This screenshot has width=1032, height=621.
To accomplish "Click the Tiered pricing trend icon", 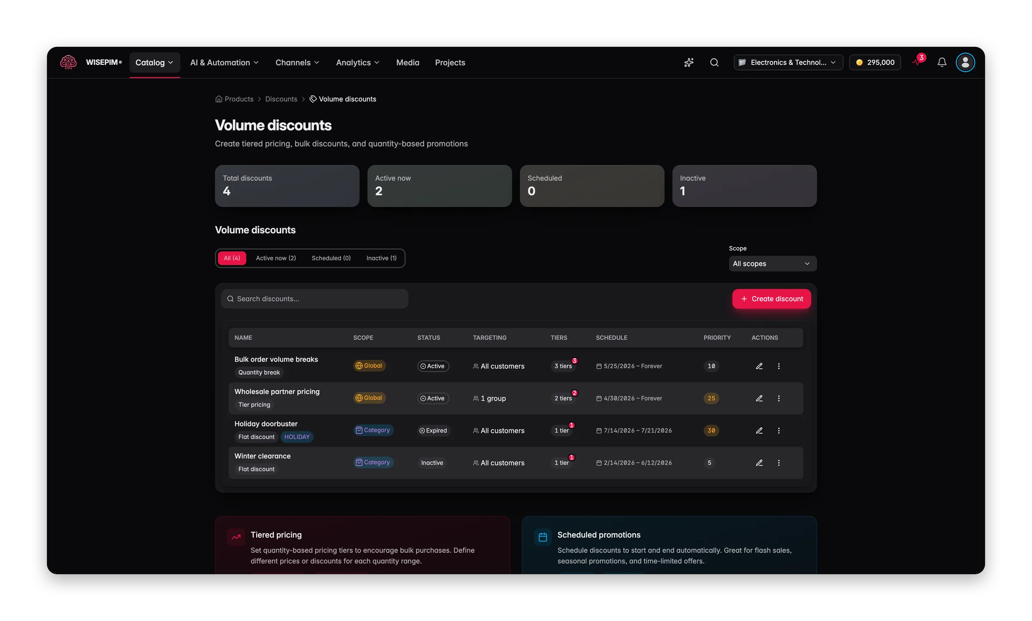I will click(236, 537).
